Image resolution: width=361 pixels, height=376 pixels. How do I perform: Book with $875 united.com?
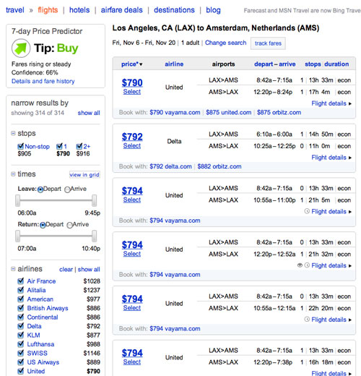tap(228, 112)
